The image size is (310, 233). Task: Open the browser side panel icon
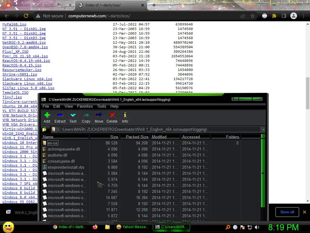pyautogui.click(x=284, y=16)
